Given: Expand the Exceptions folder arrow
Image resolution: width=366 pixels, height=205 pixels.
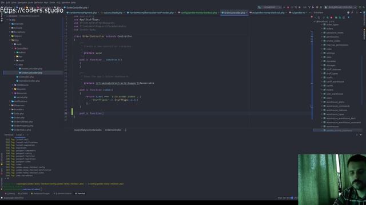Looking at the screenshot, I should point(10,32).
